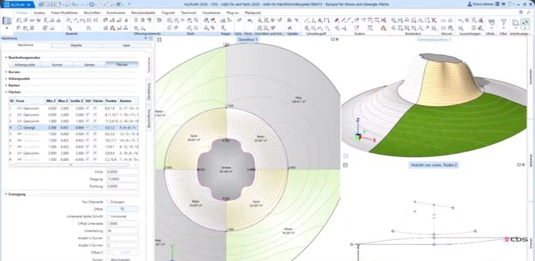Click the red X delete icon in Bearbeiten group

tap(433, 21)
